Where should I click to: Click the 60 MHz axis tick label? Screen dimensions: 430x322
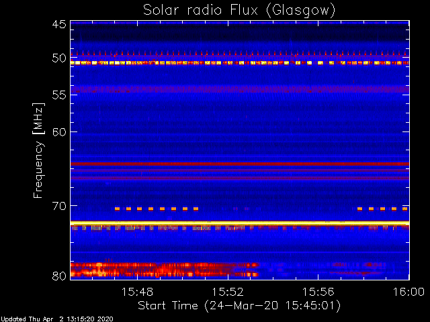59,132
